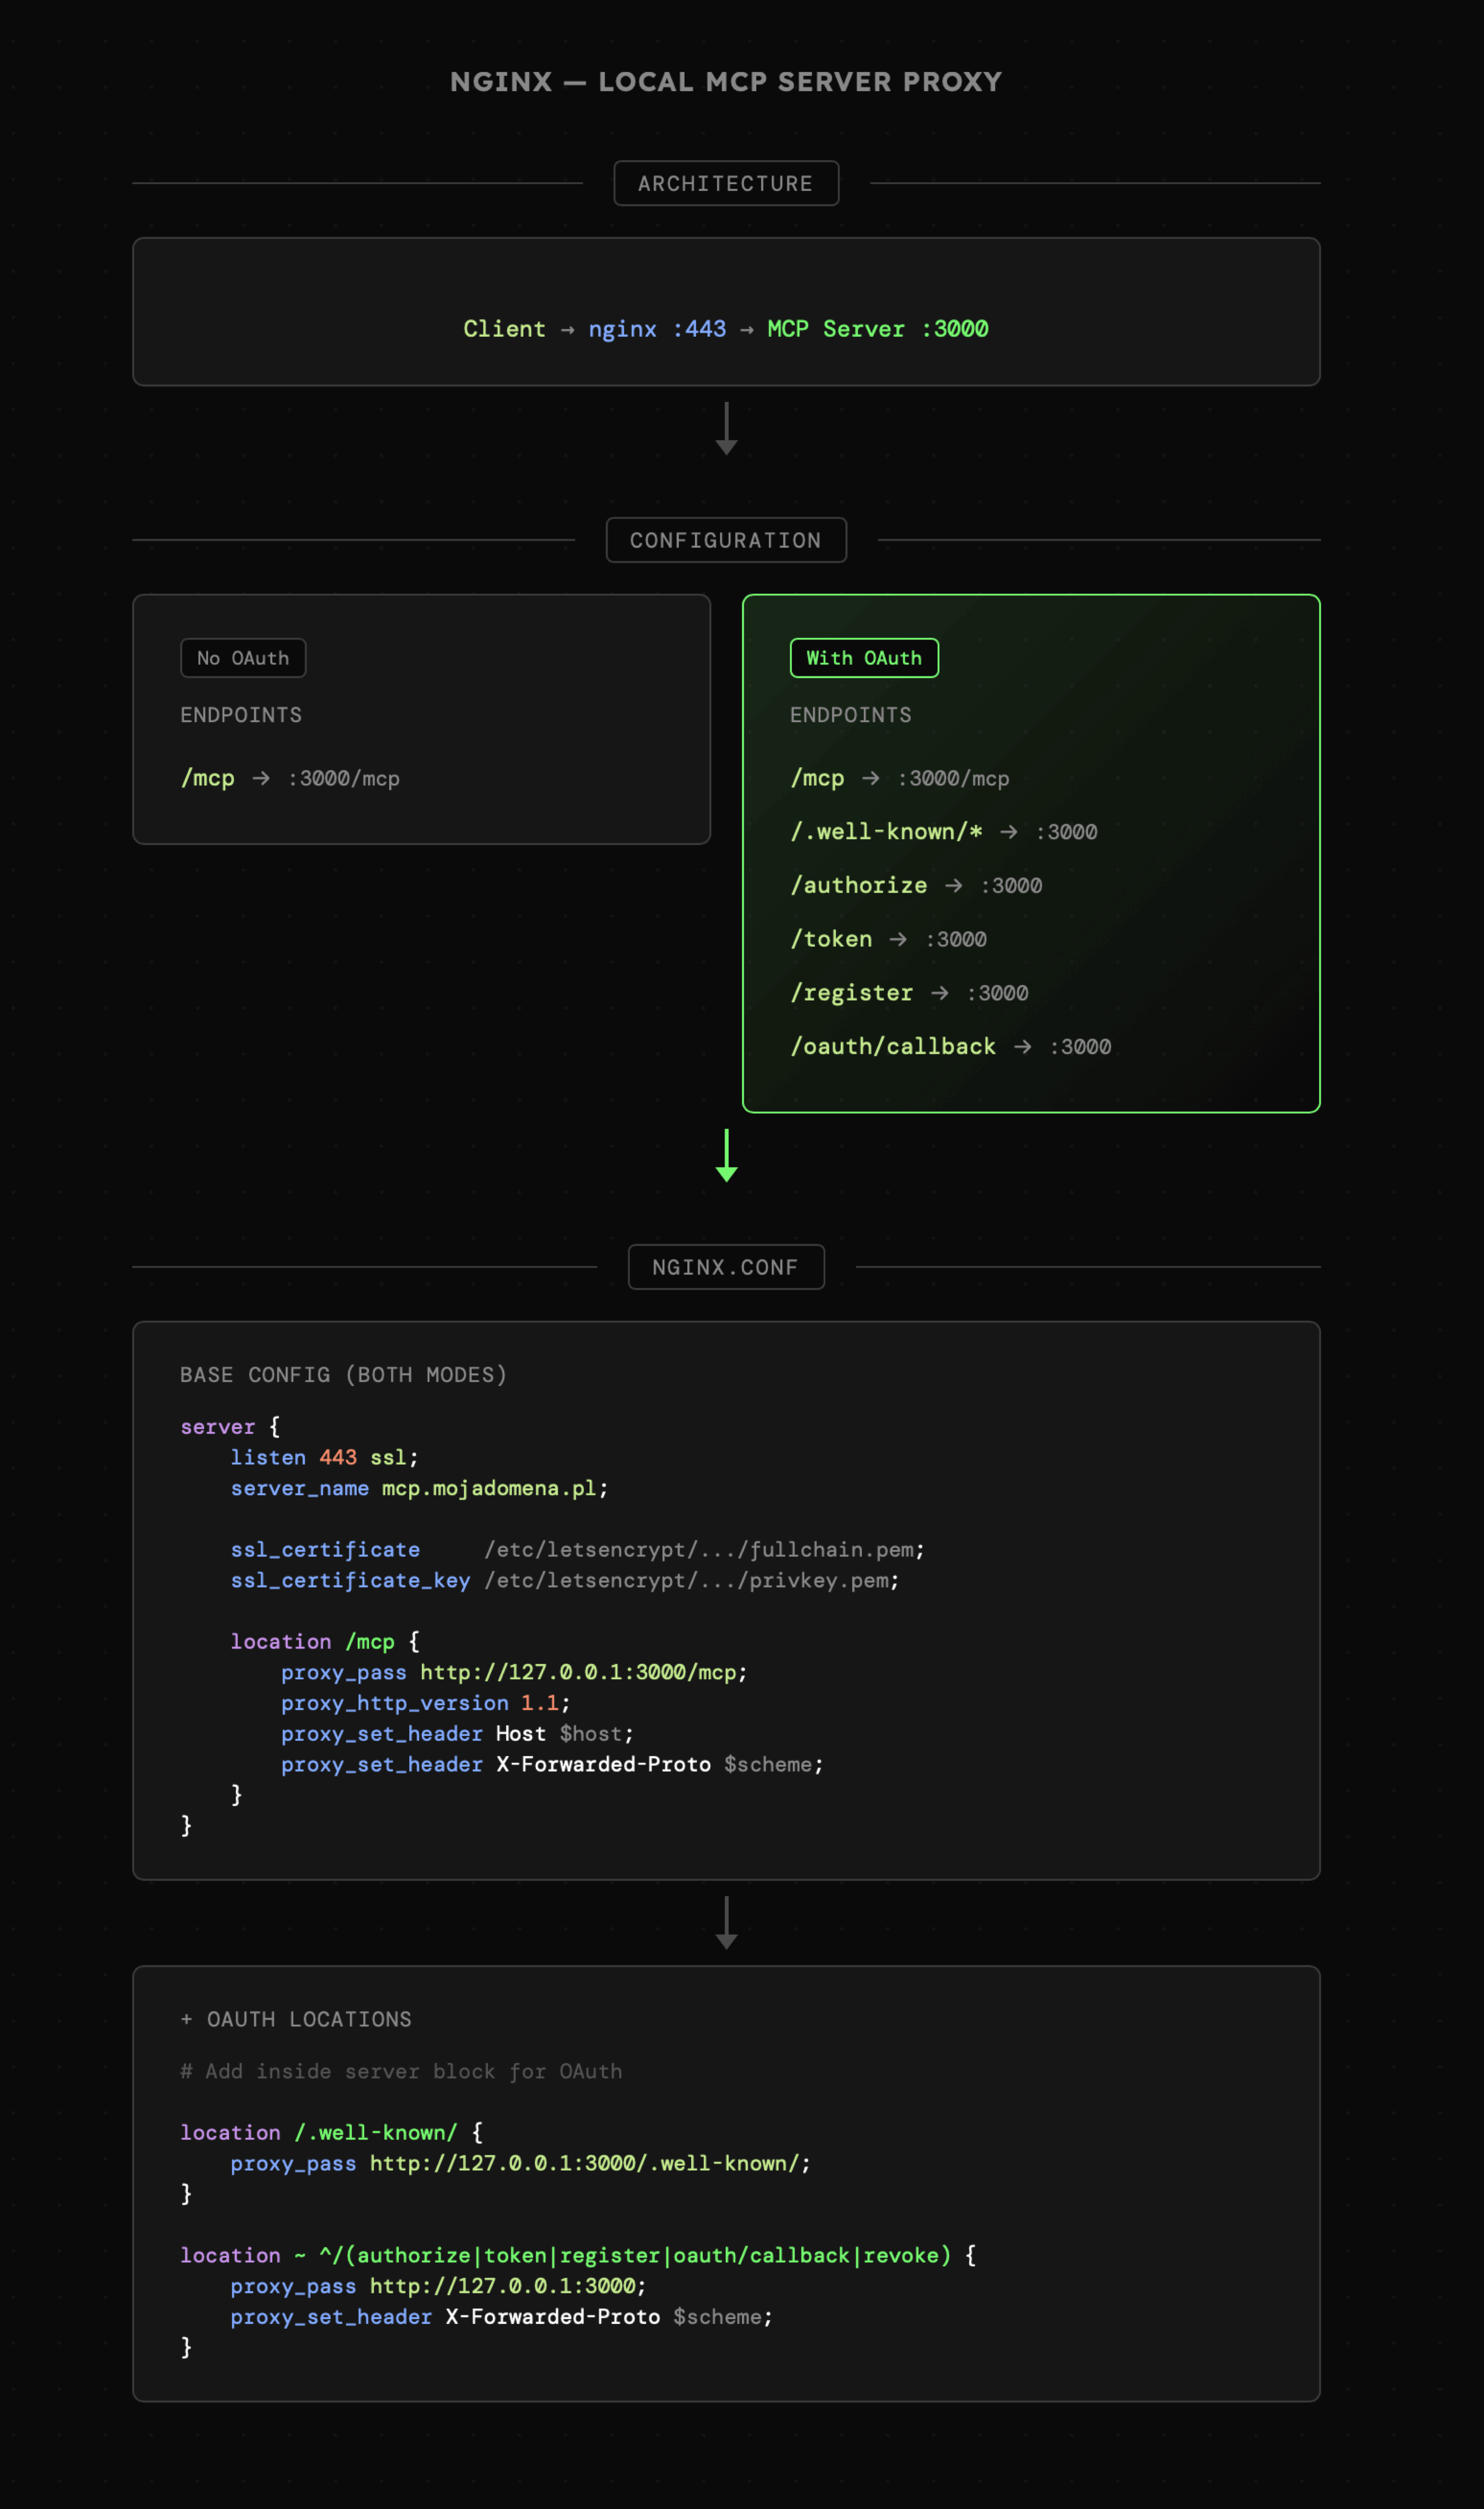Click the /mcp endpoint in No OAuth card
This screenshot has height=2509, width=1484.
(x=208, y=778)
